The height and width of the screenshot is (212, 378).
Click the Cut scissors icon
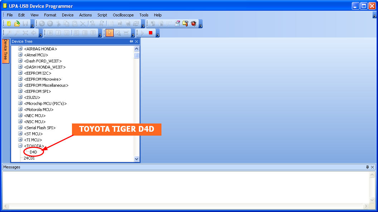58,24
